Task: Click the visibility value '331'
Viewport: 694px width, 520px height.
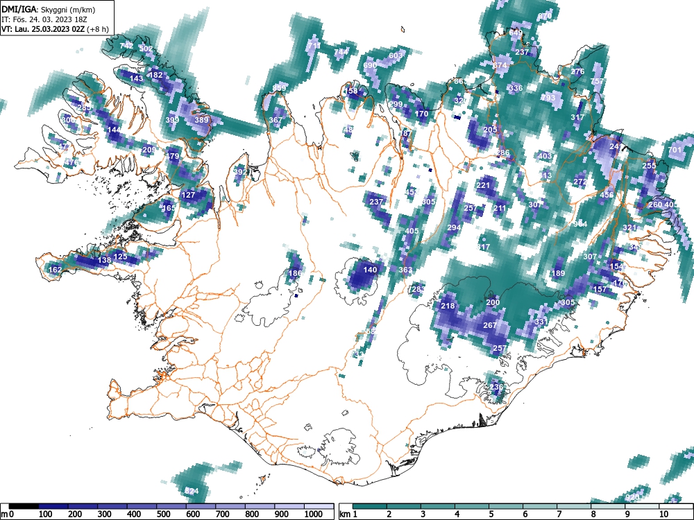Action: pos(541,322)
